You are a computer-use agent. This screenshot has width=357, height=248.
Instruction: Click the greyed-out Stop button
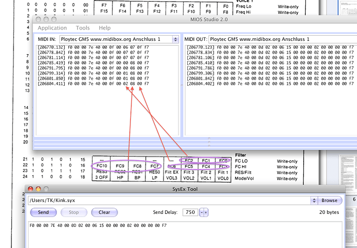(74, 212)
